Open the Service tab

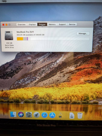coord(72,24)
